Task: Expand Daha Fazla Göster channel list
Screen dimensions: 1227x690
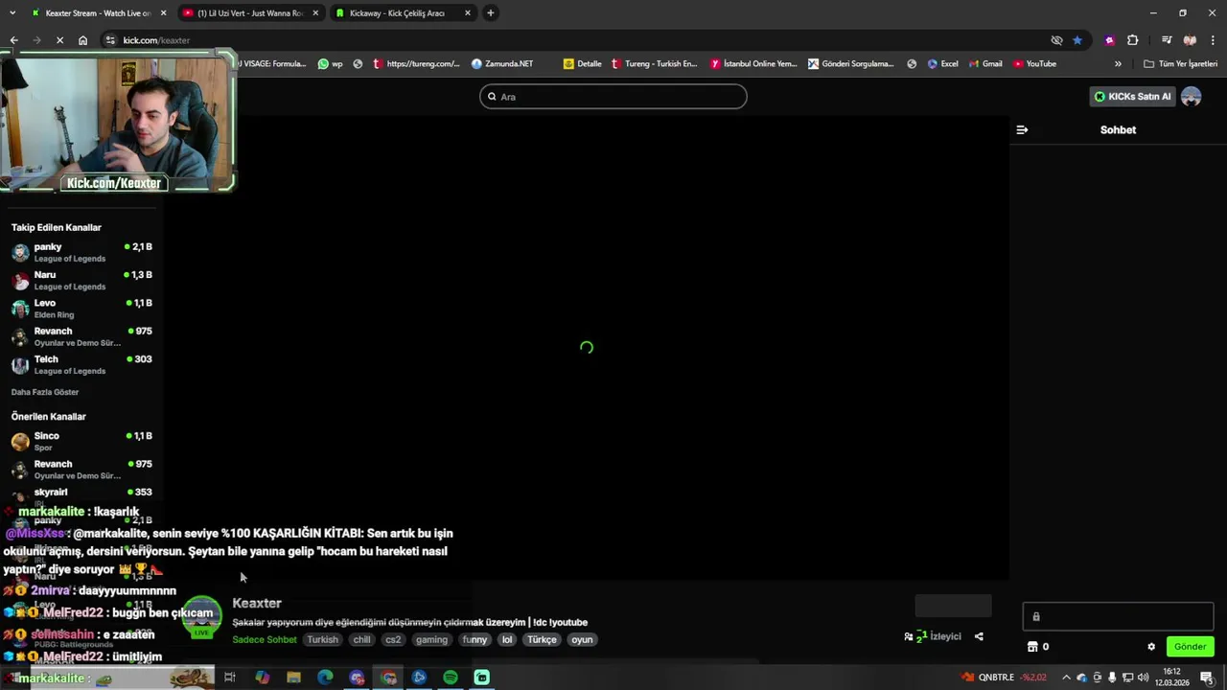Action: coord(45,392)
